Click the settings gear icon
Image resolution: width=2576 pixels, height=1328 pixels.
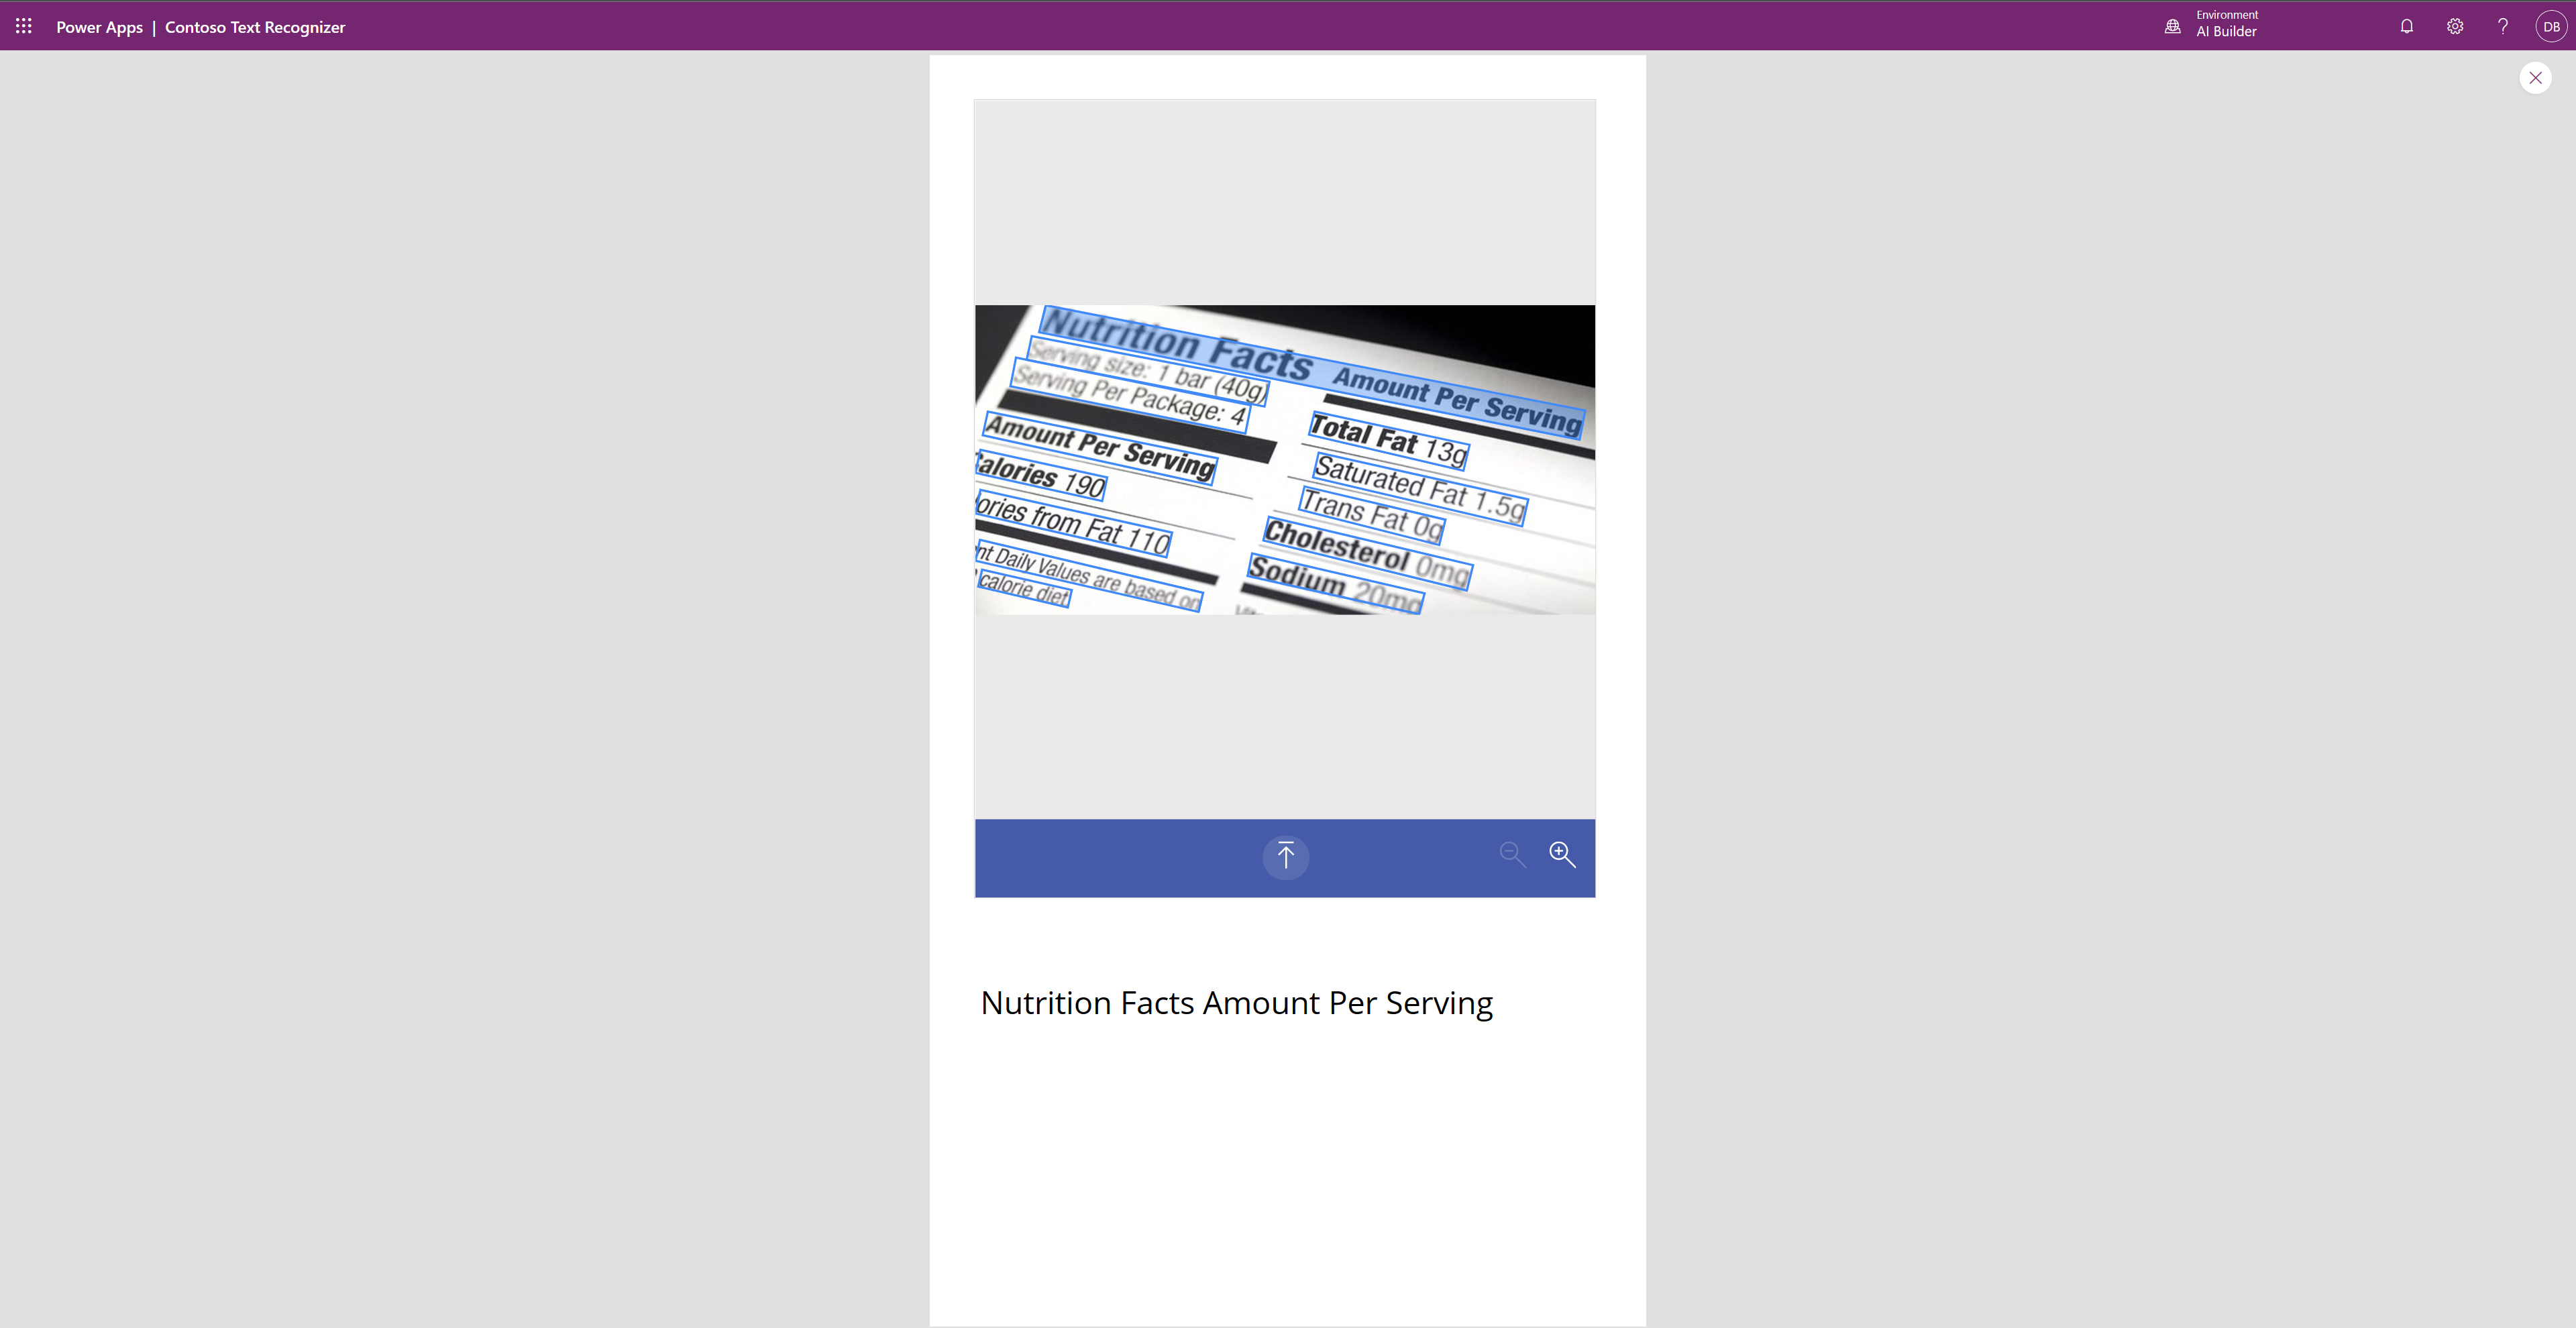[2454, 25]
